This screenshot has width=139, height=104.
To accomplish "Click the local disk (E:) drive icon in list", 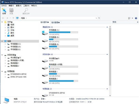I will pyautogui.click(x=45, y=48).
